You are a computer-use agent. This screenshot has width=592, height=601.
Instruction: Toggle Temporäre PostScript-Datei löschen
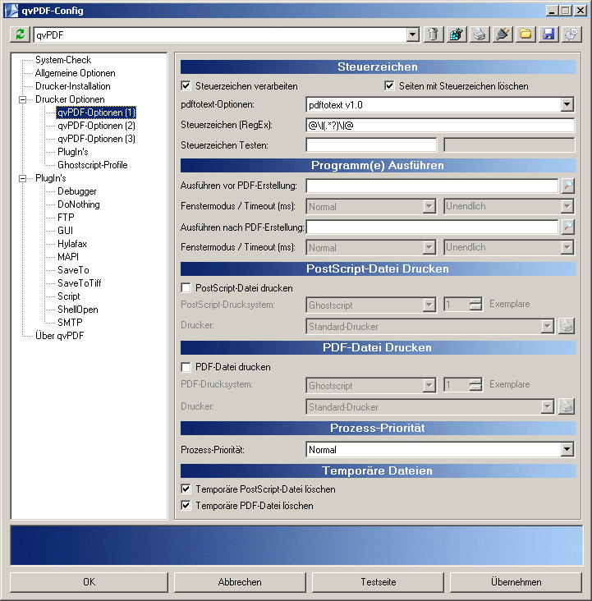[186, 489]
